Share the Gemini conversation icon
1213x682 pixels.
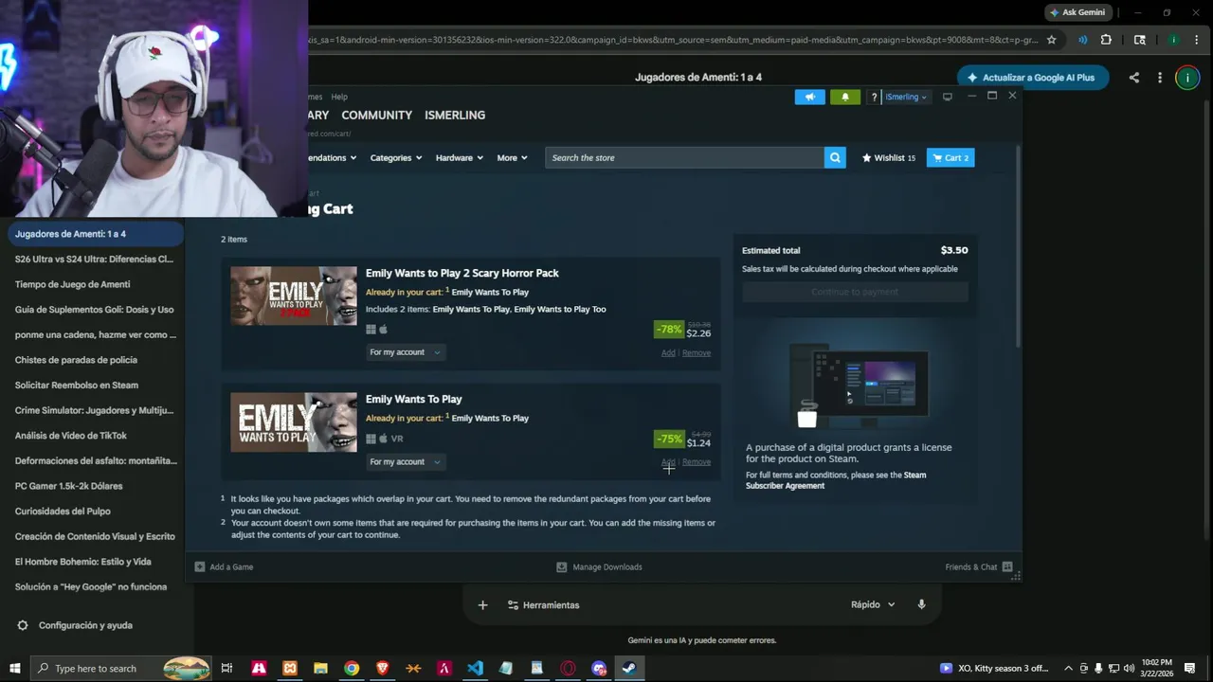click(1133, 78)
